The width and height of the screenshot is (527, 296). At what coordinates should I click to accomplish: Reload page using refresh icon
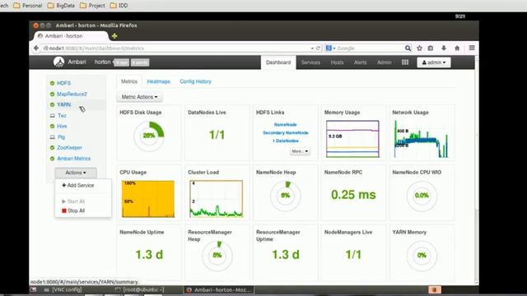tap(318, 49)
